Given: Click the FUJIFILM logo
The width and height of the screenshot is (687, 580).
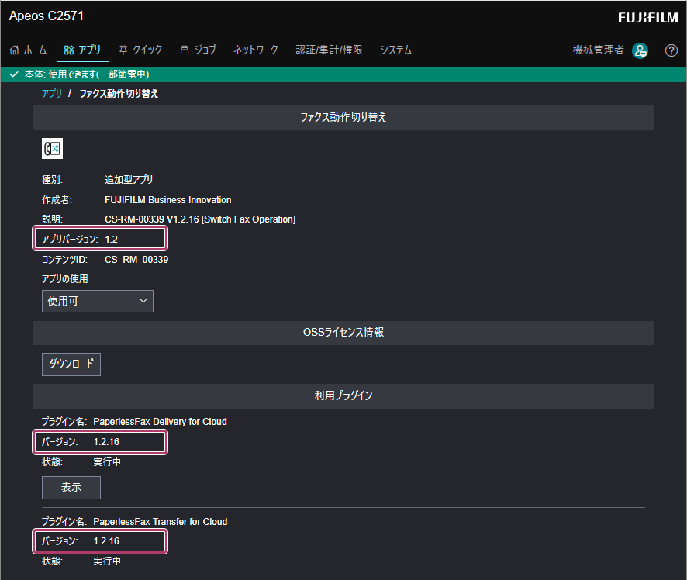Looking at the screenshot, I should pos(647,17).
